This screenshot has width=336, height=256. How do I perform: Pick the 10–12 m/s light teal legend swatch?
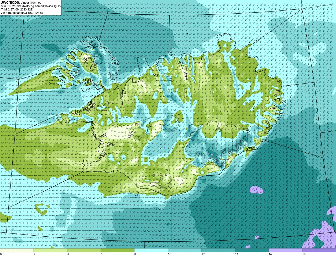[185, 251]
